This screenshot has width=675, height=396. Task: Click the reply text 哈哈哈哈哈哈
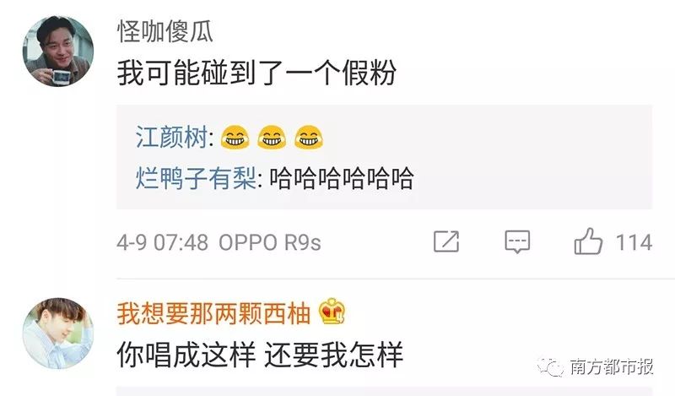coord(342,178)
